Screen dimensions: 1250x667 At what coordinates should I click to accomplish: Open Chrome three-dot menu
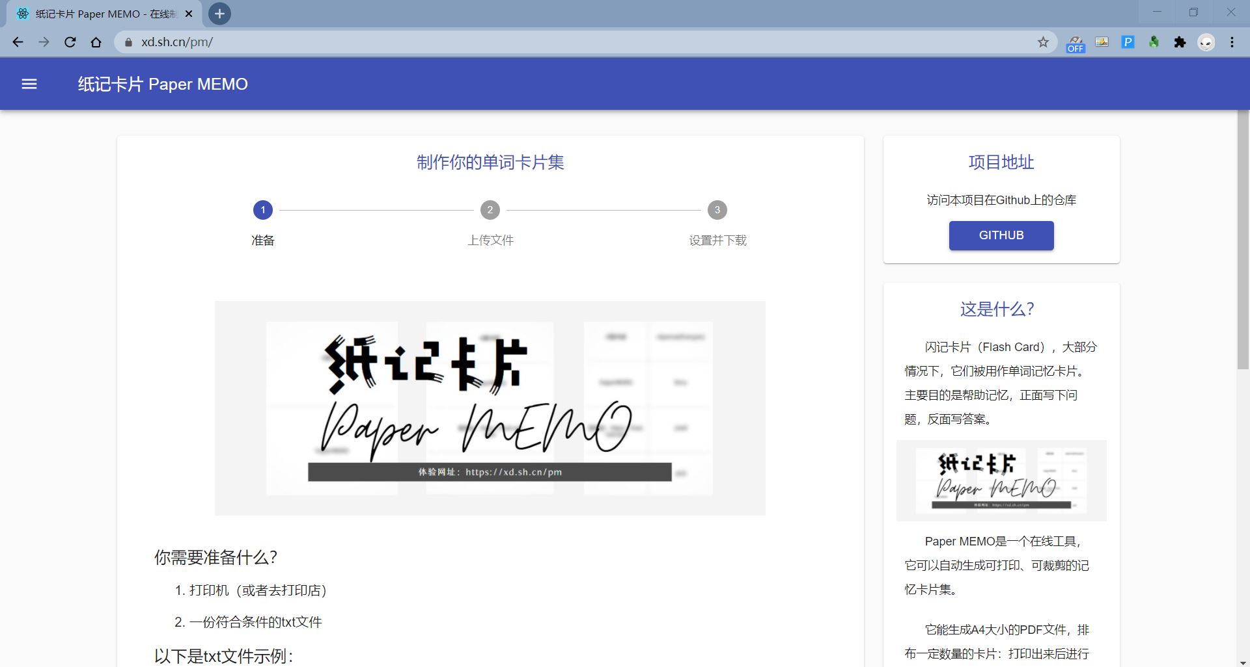coord(1232,42)
